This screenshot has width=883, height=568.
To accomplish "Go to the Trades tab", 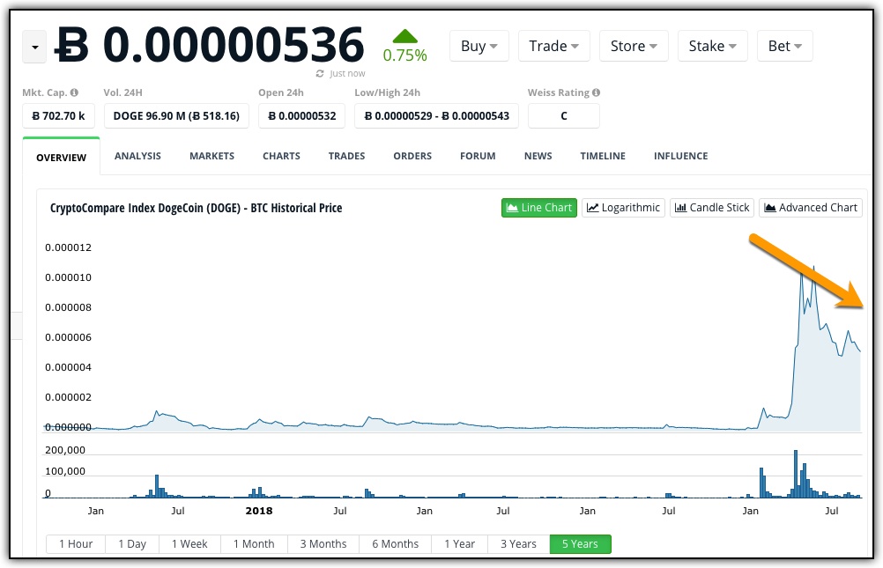I will point(346,156).
